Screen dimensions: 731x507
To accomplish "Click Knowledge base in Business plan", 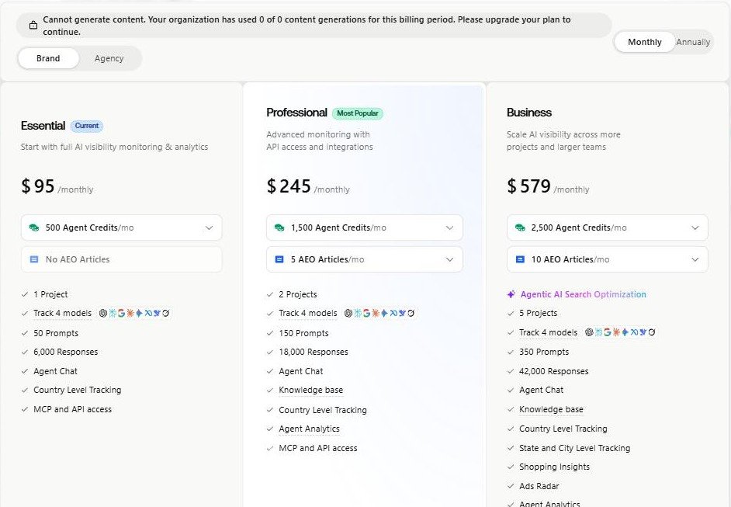I will click(551, 409).
